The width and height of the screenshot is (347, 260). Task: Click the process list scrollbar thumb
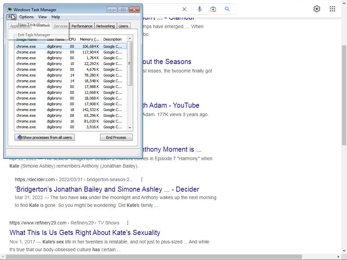[130, 63]
